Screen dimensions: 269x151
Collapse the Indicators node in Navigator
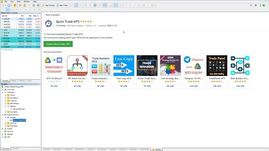tap(3, 92)
